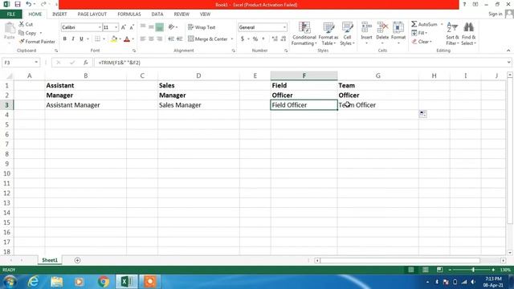Open the Name Box dropdown arrow

pyautogui.click(x=35, y=63)
